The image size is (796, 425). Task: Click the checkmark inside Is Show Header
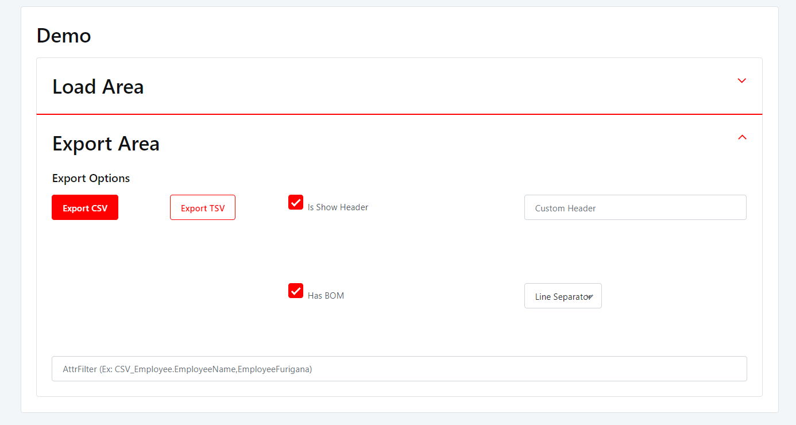pos(295,202)
